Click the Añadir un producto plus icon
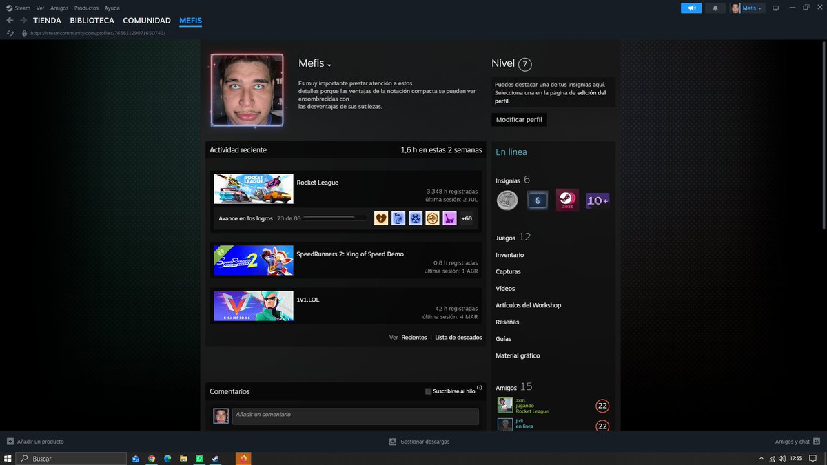This screenshot has height=465, width=827. point(10,442)
